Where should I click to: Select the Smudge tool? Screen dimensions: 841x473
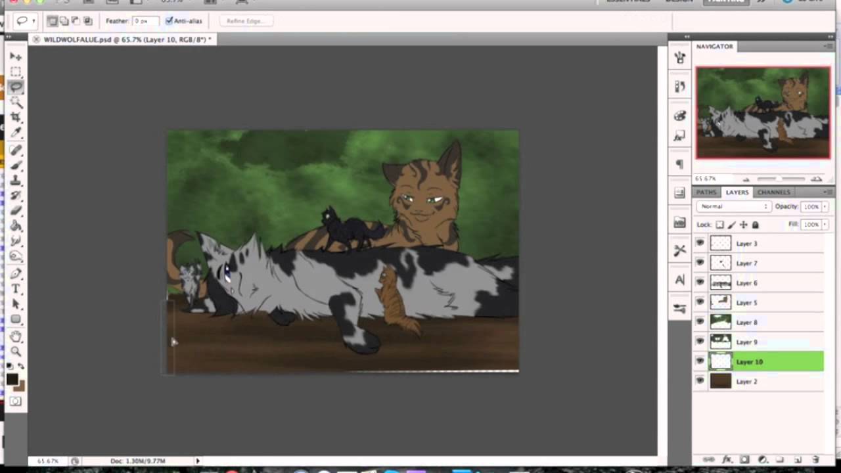click(x=16, y=241)
